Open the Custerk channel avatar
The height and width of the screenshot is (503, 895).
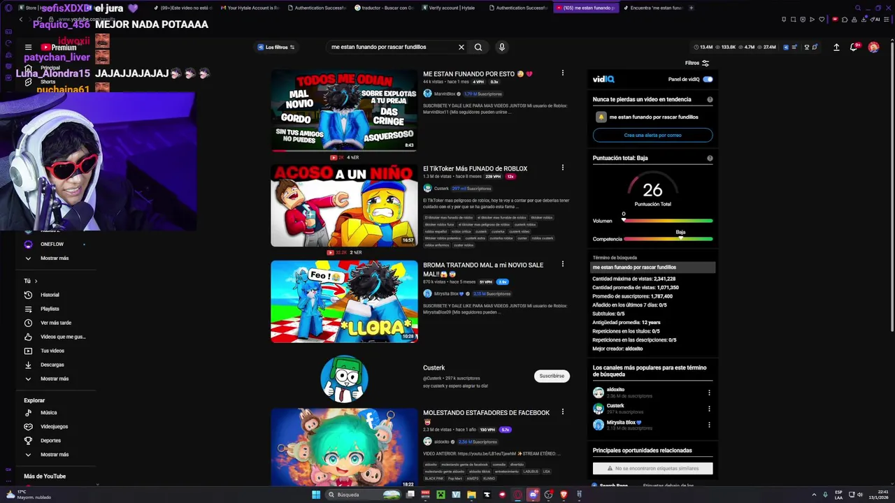click(x=344, y=379)
